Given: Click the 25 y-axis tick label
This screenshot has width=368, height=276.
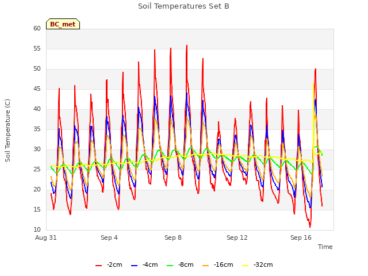Looking at the screenshot, I should (37, 169).
